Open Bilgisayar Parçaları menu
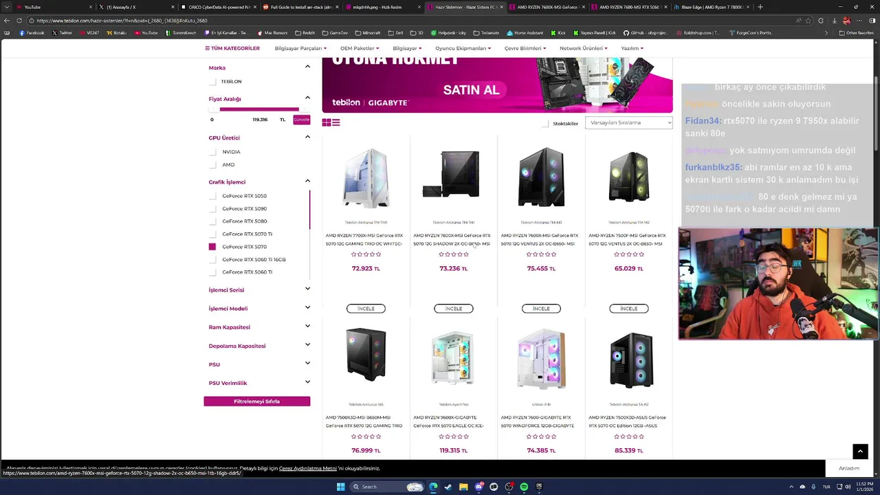This screenshot has width=880, height=495. tap(300, 48)
